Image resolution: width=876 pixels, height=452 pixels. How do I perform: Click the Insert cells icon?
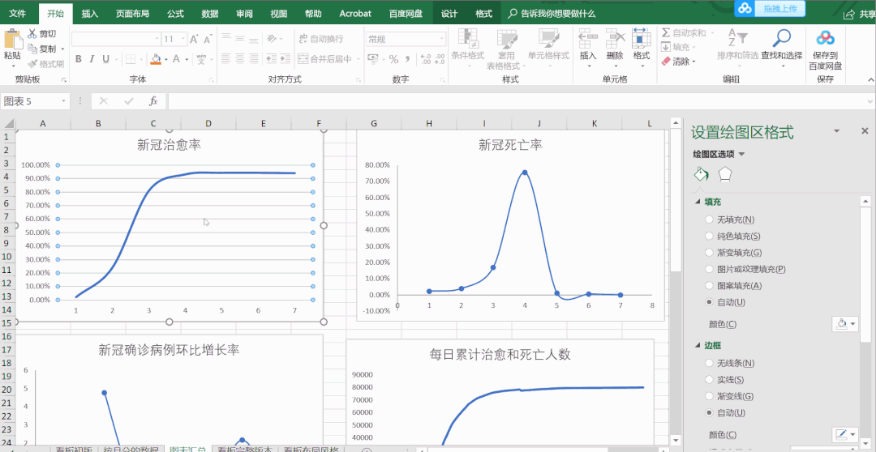point(588,39)
